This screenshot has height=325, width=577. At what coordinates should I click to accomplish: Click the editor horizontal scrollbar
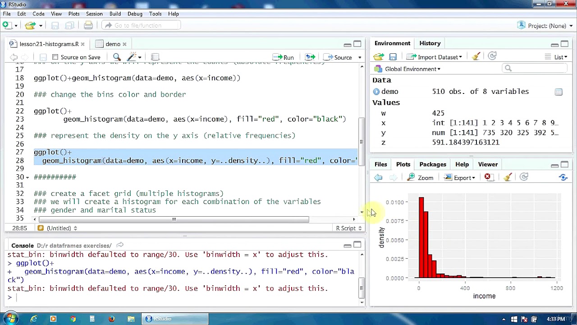[x=174, y=219]
